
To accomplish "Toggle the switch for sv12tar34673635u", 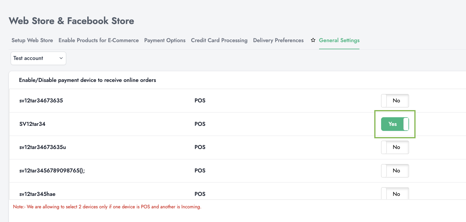I will 395,147.
